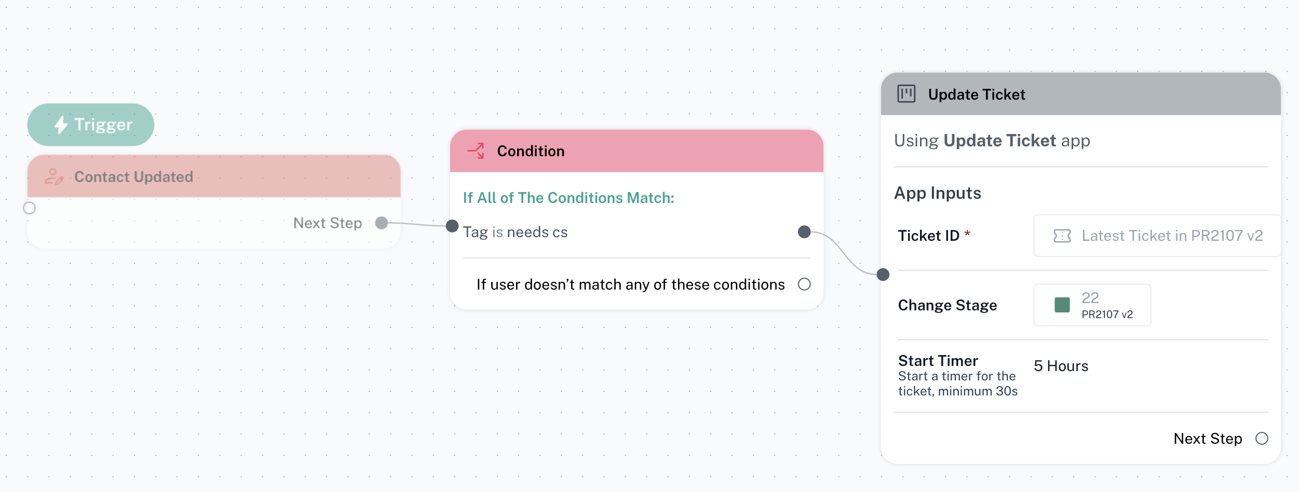Open the Ticket ID selection field

pyautogui.click(x=1157, y=236)
